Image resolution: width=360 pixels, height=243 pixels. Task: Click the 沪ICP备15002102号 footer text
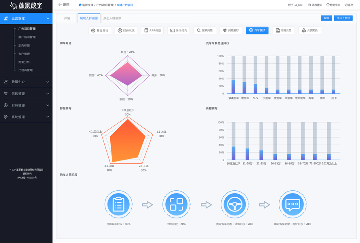27,178
